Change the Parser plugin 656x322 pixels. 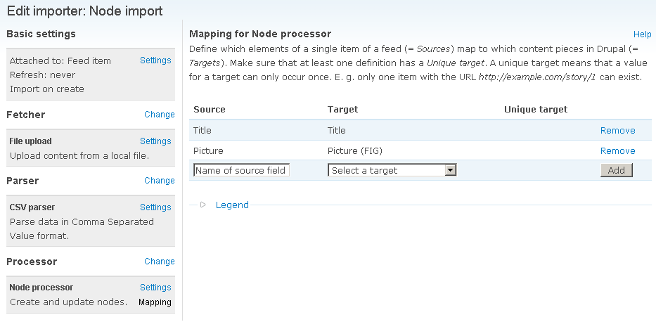(x=160, y=181)
